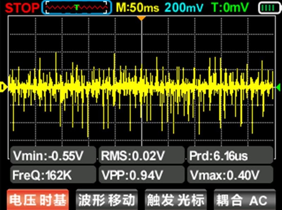Select the green T marker in the waveform overview
The height and width of the screenshot is (210, 282).
(76, 7)
